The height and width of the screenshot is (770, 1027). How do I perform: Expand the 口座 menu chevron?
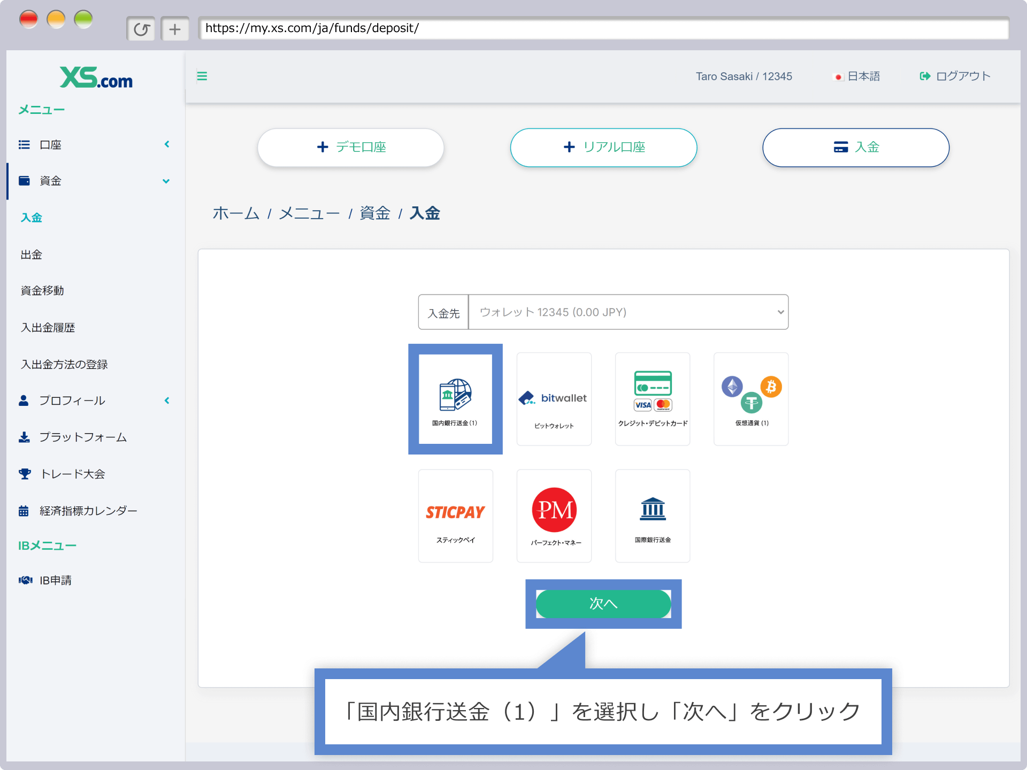click(x=167, y=144)
